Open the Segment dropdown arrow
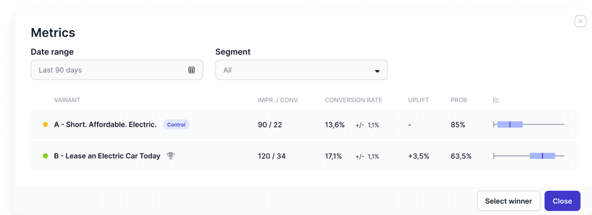Screen dimensions: 592x215 [x=377, y=71]
